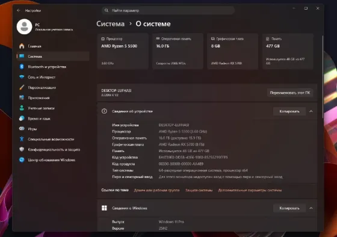Click the DESKTOP-LUFHASI device name value
The height and width of the screenshot is (237, 337).
pos(174,125)
